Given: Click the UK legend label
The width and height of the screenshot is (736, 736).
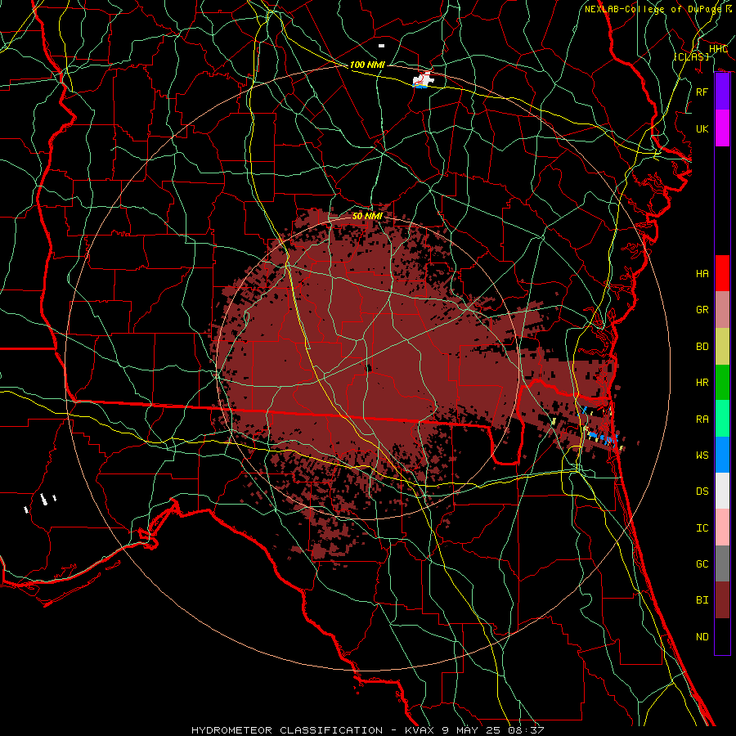Looking at the screenshot, I should point(702,128).
